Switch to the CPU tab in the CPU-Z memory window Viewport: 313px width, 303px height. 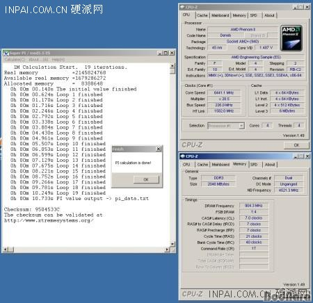coord(186,165)
